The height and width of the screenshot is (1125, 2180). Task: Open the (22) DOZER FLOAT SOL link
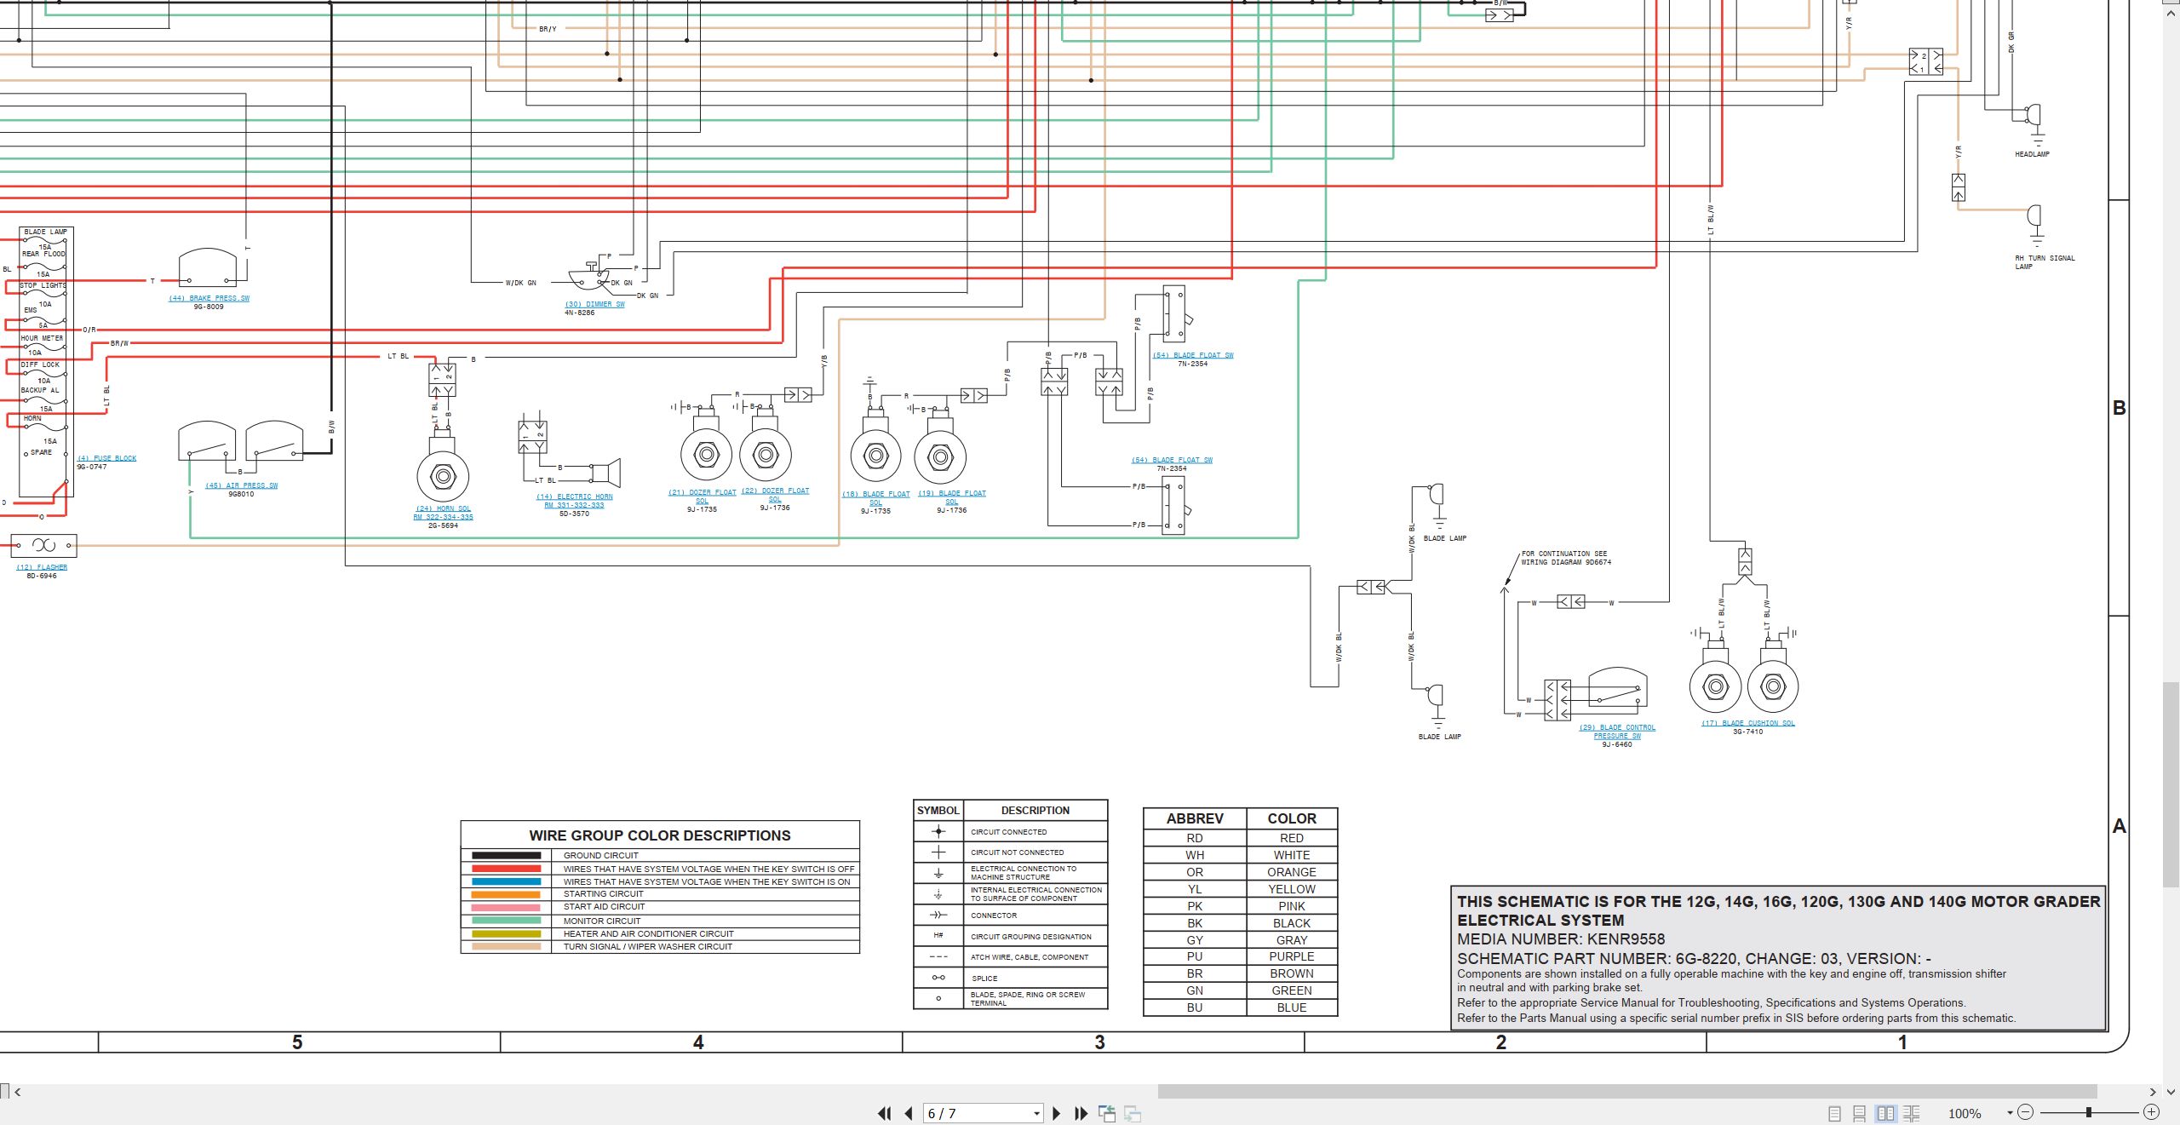coord(775,495)
